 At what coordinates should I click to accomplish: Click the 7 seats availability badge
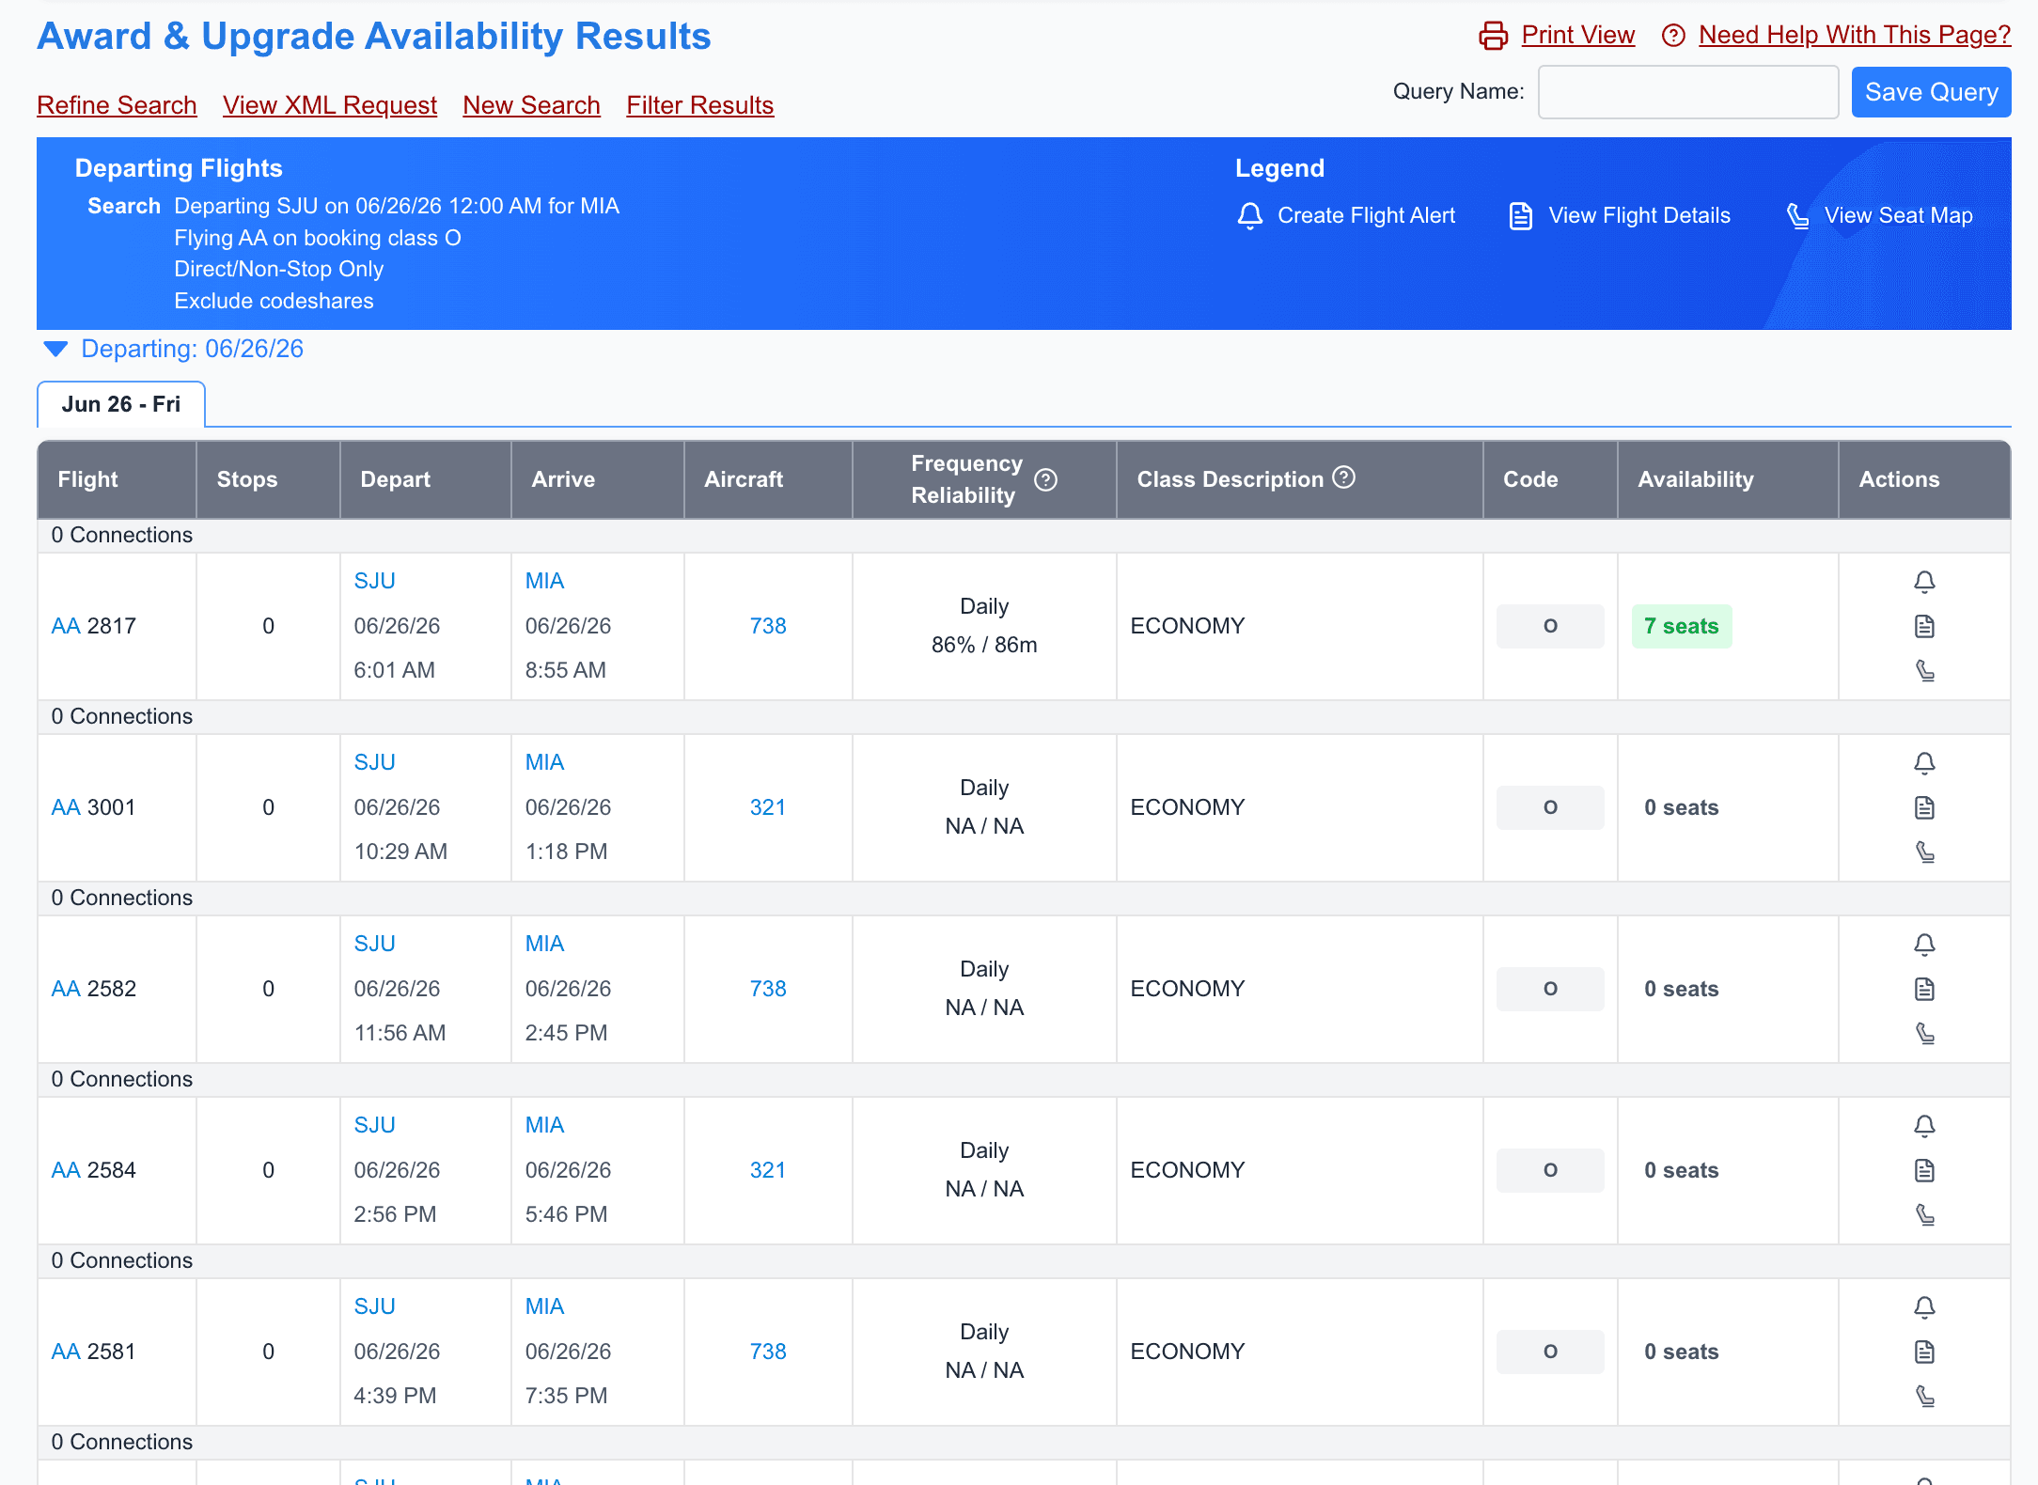pyautogui.click(x=1682, y=626)
